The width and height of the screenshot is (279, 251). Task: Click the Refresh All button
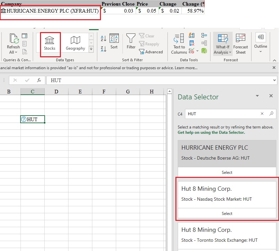pyautogui.click(x=13, y=44)
